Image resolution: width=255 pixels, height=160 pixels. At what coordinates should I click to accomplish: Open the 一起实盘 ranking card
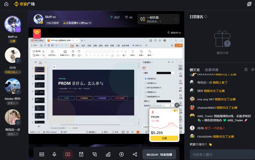pyautogui.click(x=158, y=19)
